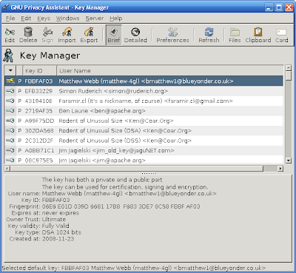Click the key icon of 4319410E row

[10, 101]
